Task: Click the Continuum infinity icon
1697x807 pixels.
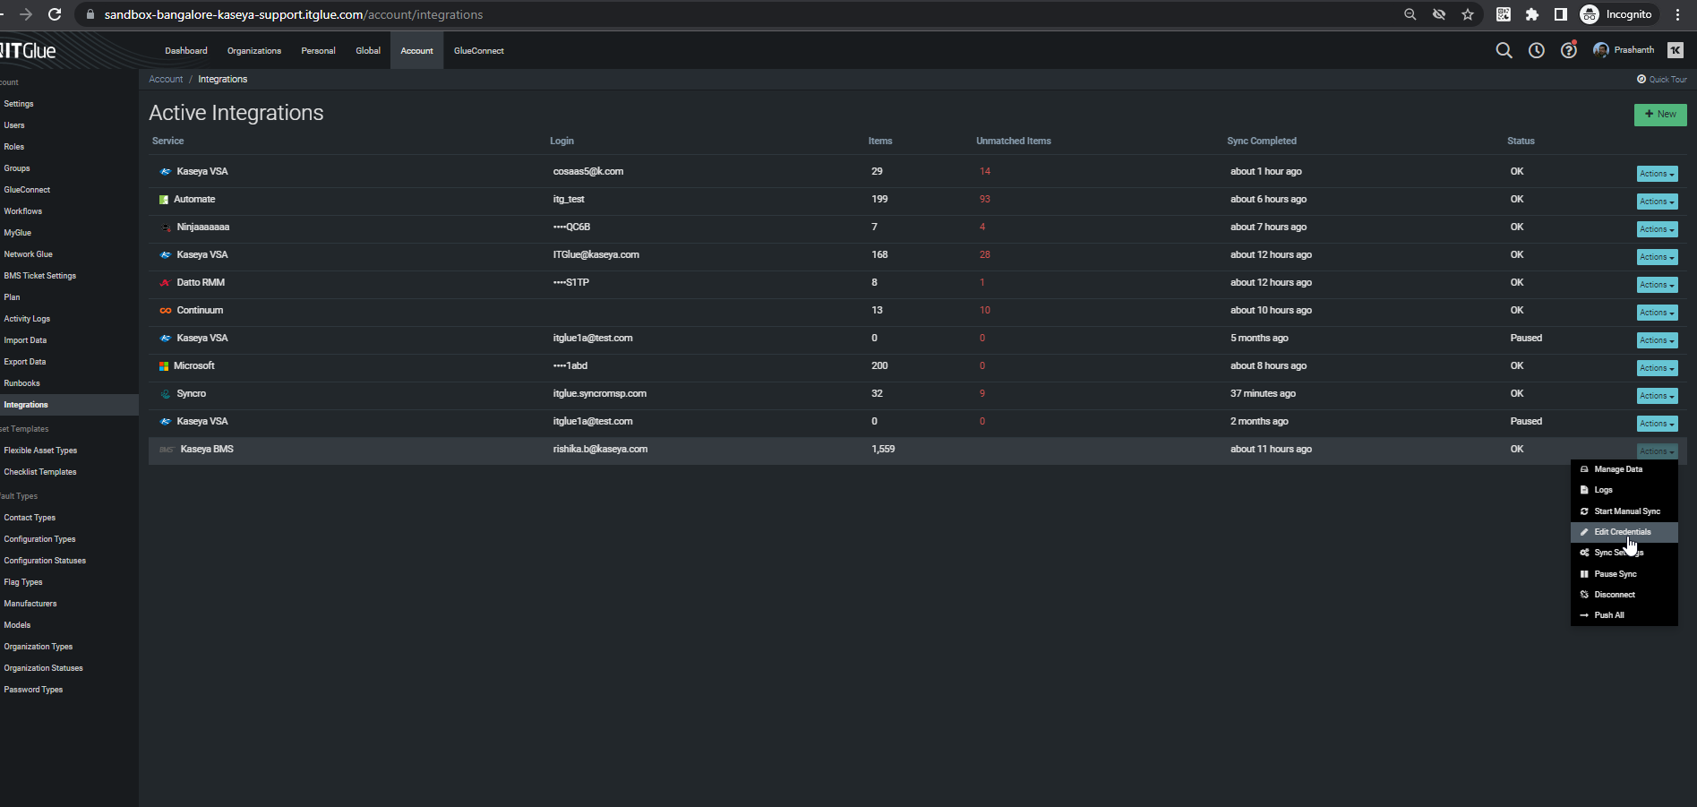Action: click(x=166, y=311)
